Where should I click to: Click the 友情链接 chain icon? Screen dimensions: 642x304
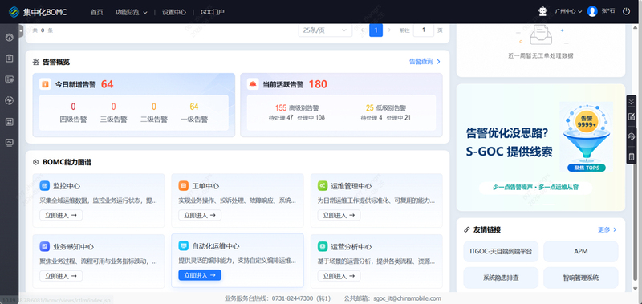(x=466, y=230)
